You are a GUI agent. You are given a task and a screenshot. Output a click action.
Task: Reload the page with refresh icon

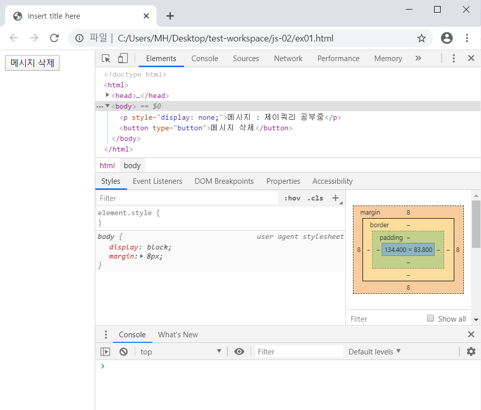(x=54, y=38)
